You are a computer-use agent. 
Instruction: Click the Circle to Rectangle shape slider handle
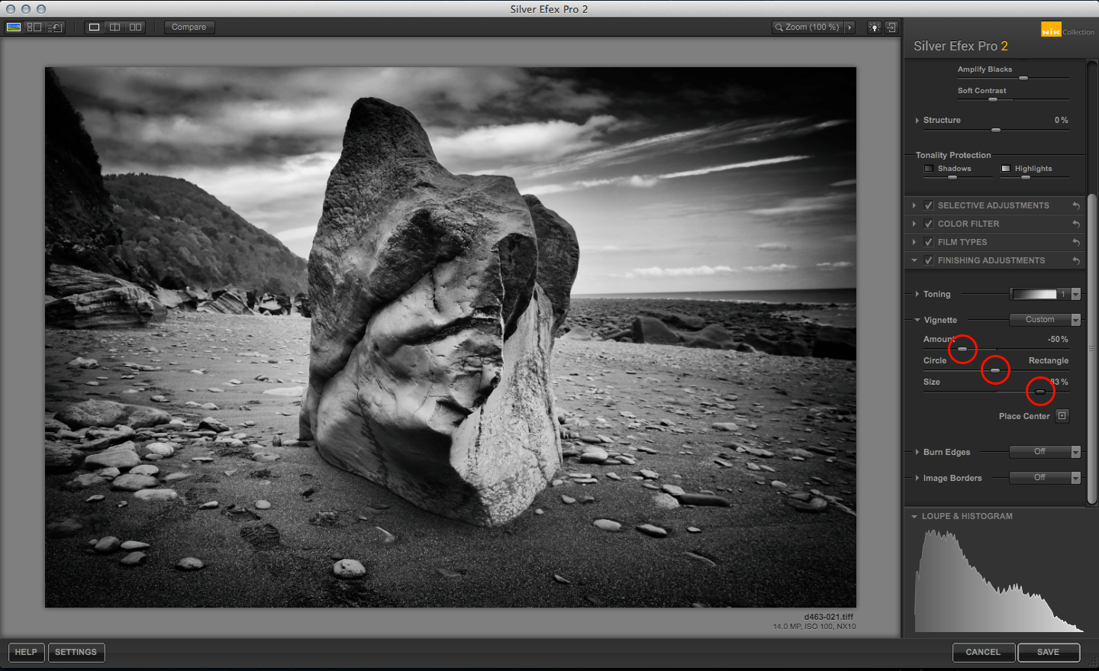click(x=995, y=370)
